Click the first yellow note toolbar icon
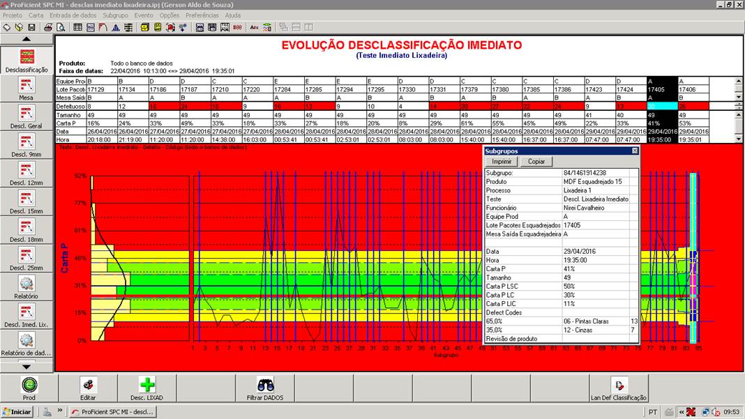This screenshot has width=745, height=419. 145,28
